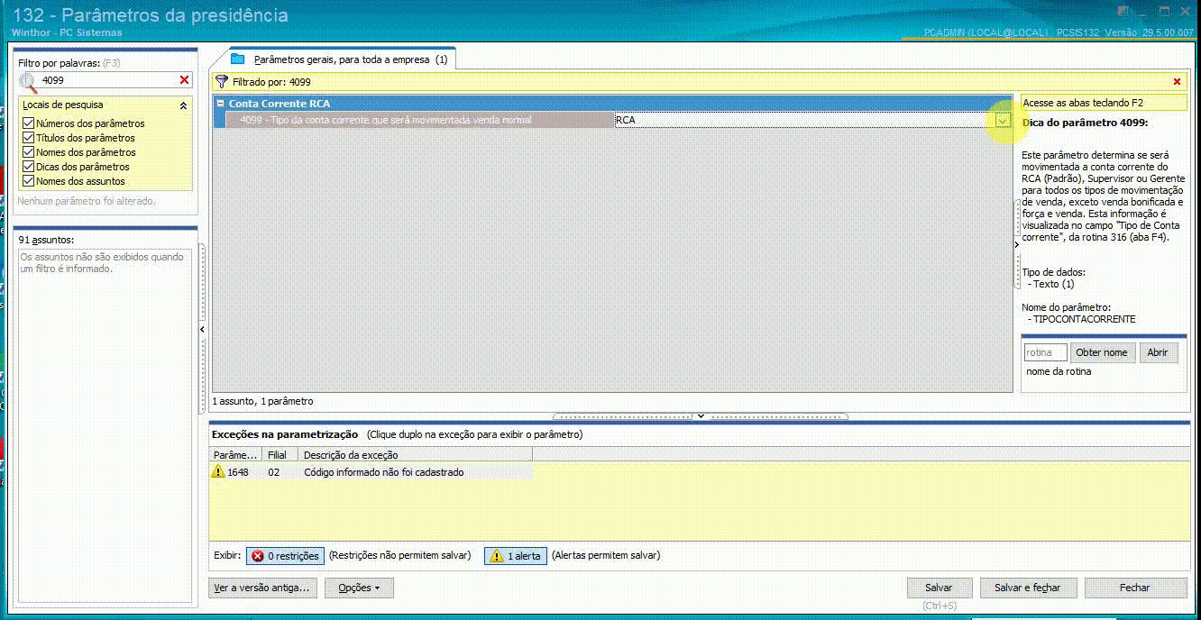
Task: Uncheck Números dos parâmetros
Action: pyautogui.click(x=28, y=123)
